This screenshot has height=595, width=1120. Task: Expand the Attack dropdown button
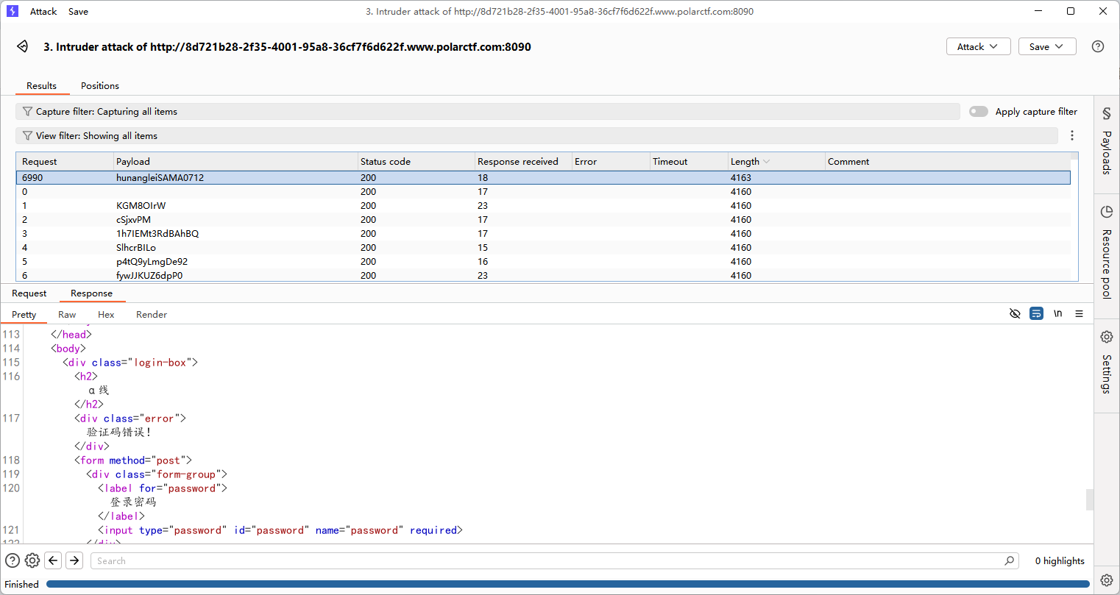tap(977, 46)
